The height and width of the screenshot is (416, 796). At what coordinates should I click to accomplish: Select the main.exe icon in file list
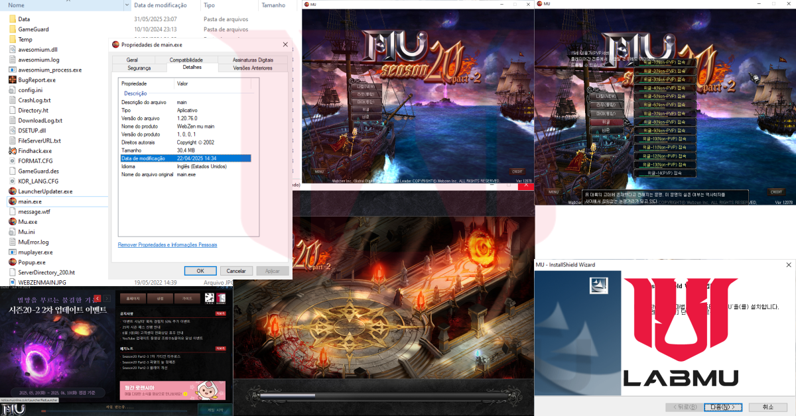[x=13, y=201]
